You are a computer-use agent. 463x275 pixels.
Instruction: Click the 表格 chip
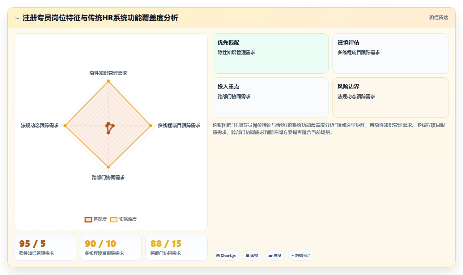pyautogui.click(x=252, y=255)
